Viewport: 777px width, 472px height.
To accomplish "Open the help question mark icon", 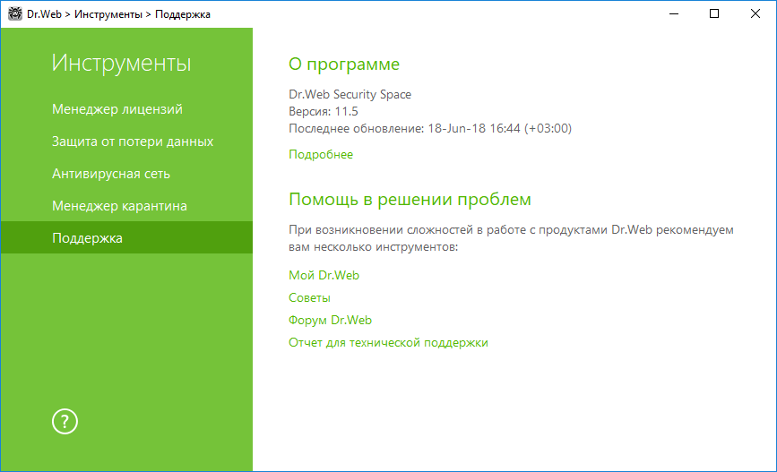I will [65, 422].
